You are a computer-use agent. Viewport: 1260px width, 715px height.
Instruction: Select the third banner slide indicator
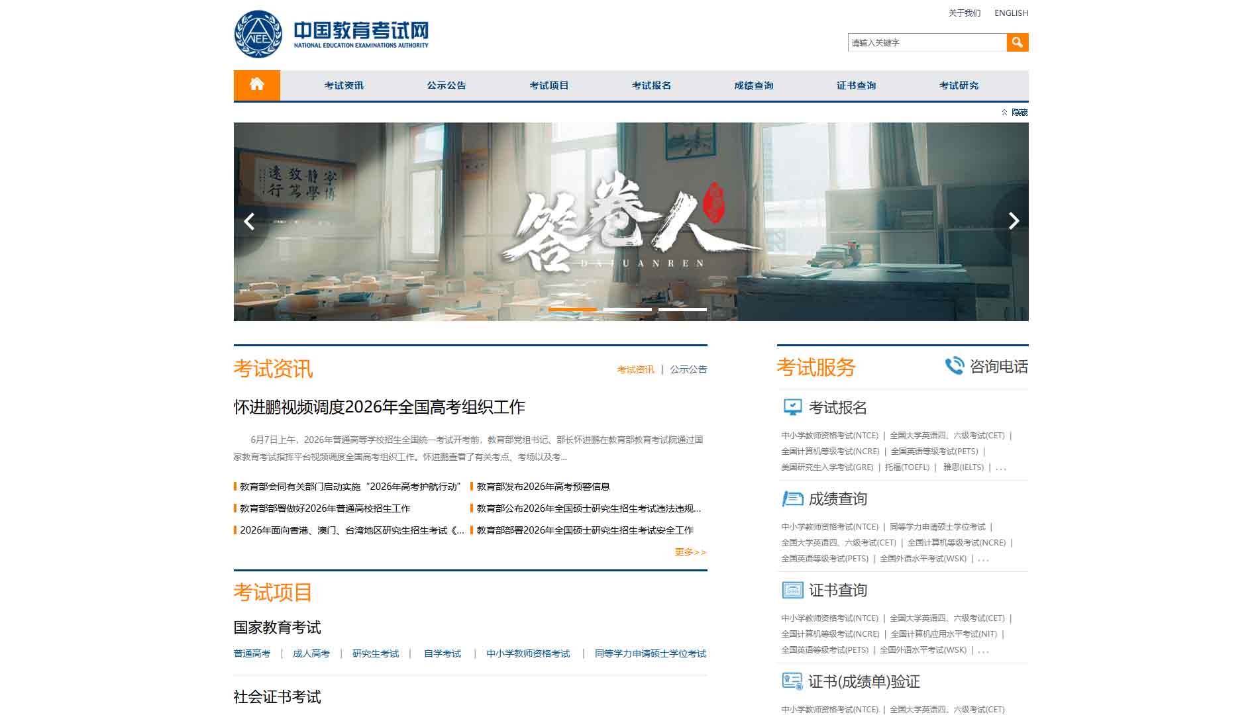pos(682,309)
